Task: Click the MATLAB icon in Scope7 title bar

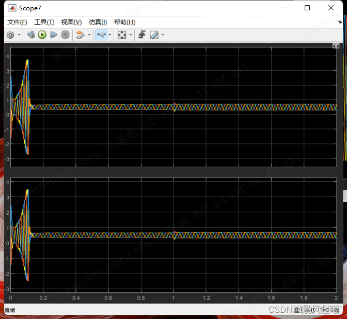Action: [12, 8]
